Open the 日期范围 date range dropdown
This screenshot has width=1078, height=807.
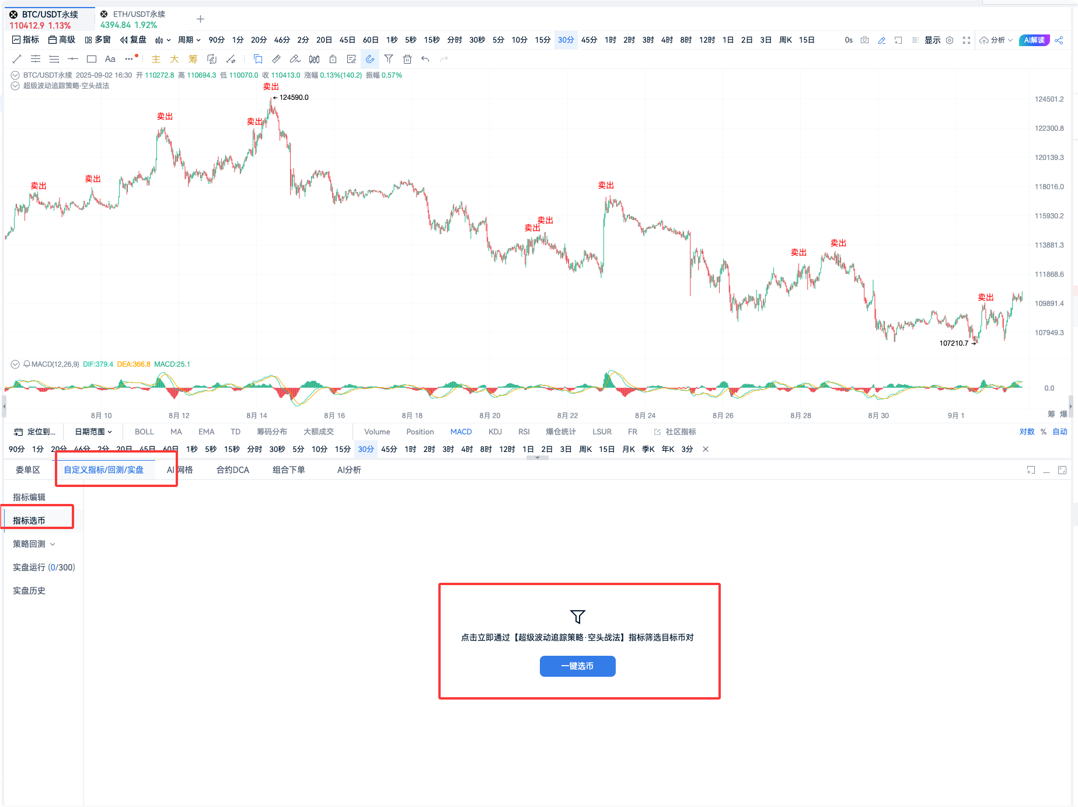point(93,432)
